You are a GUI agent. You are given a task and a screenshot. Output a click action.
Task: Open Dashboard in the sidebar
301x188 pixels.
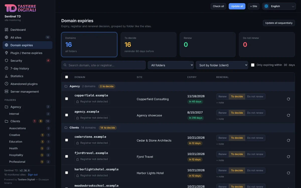[x=28, y=30]
